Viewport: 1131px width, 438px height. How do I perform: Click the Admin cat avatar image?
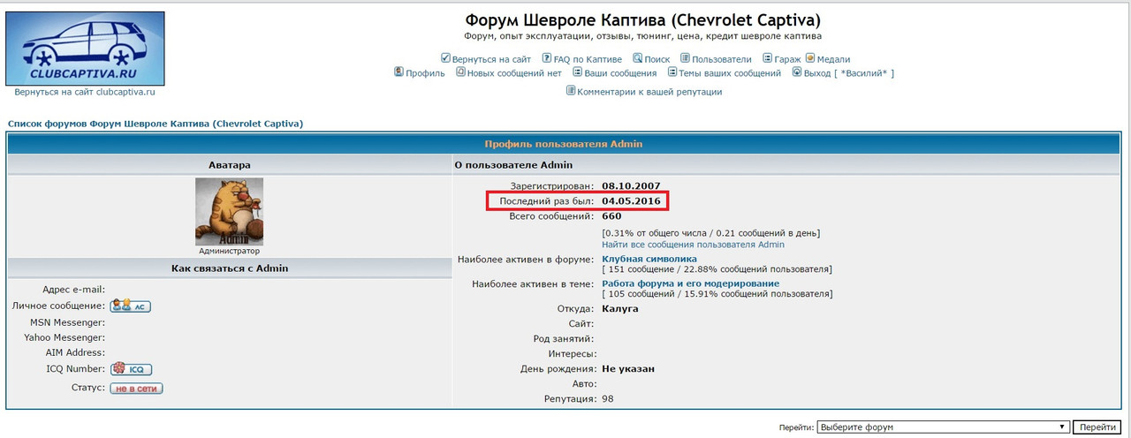pos(229,212)
